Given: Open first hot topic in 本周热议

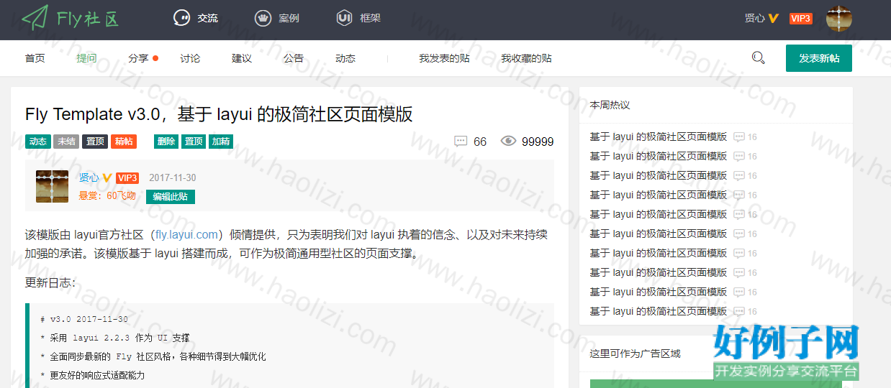Looking at the screenshot, I should pyautogui.click(x=659, y=137).
